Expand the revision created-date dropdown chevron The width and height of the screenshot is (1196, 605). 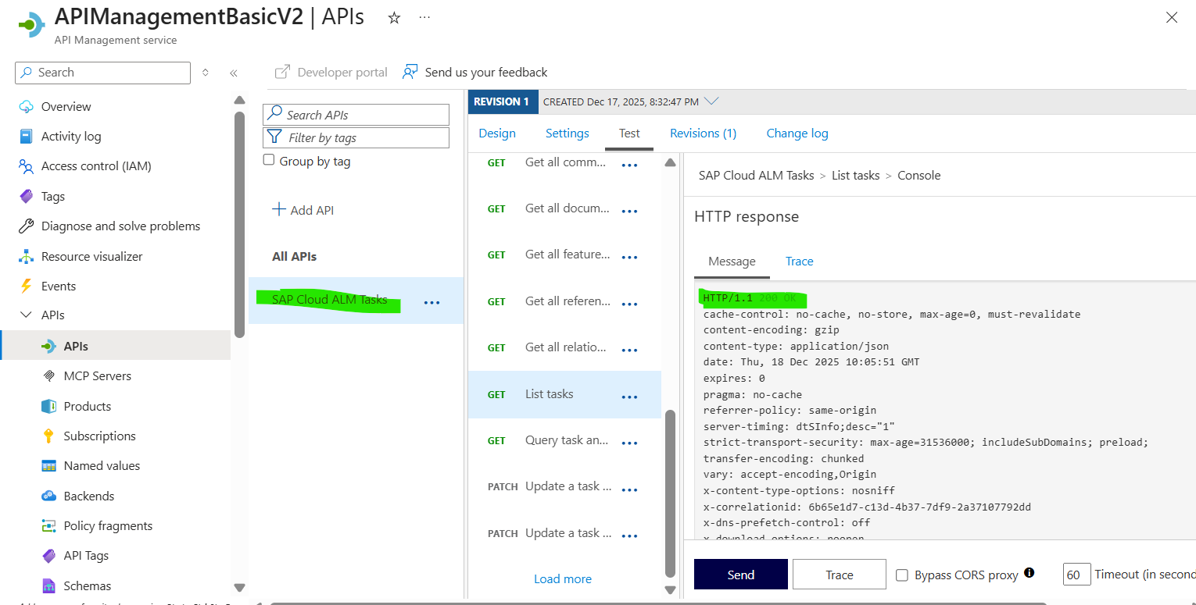click(x=711, y=101)
